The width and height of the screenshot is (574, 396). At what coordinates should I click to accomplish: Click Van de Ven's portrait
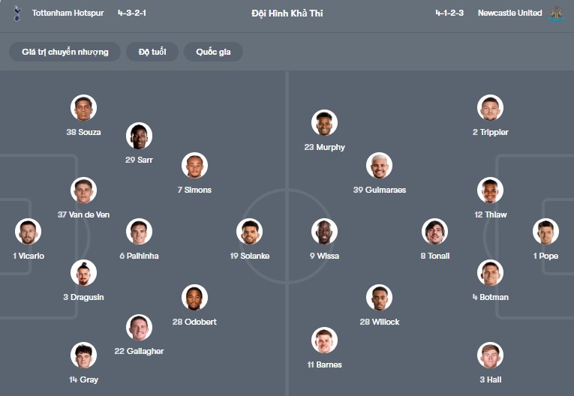(83, 190)
